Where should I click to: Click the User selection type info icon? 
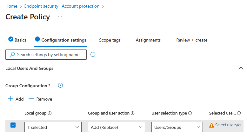pos(190,113)
